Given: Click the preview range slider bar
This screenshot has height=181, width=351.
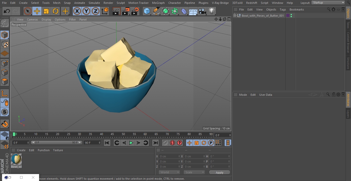Looking at the screenshot, I should pyautogui.click(x=57, y=142).
